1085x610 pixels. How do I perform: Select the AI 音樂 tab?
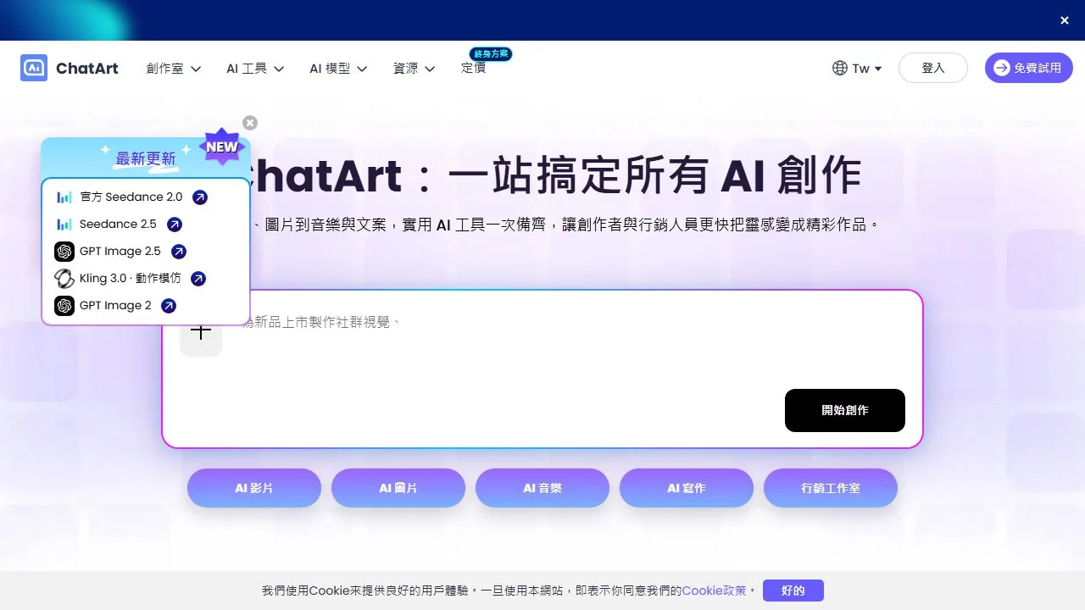pyautogui.click(x=542, y=488)
